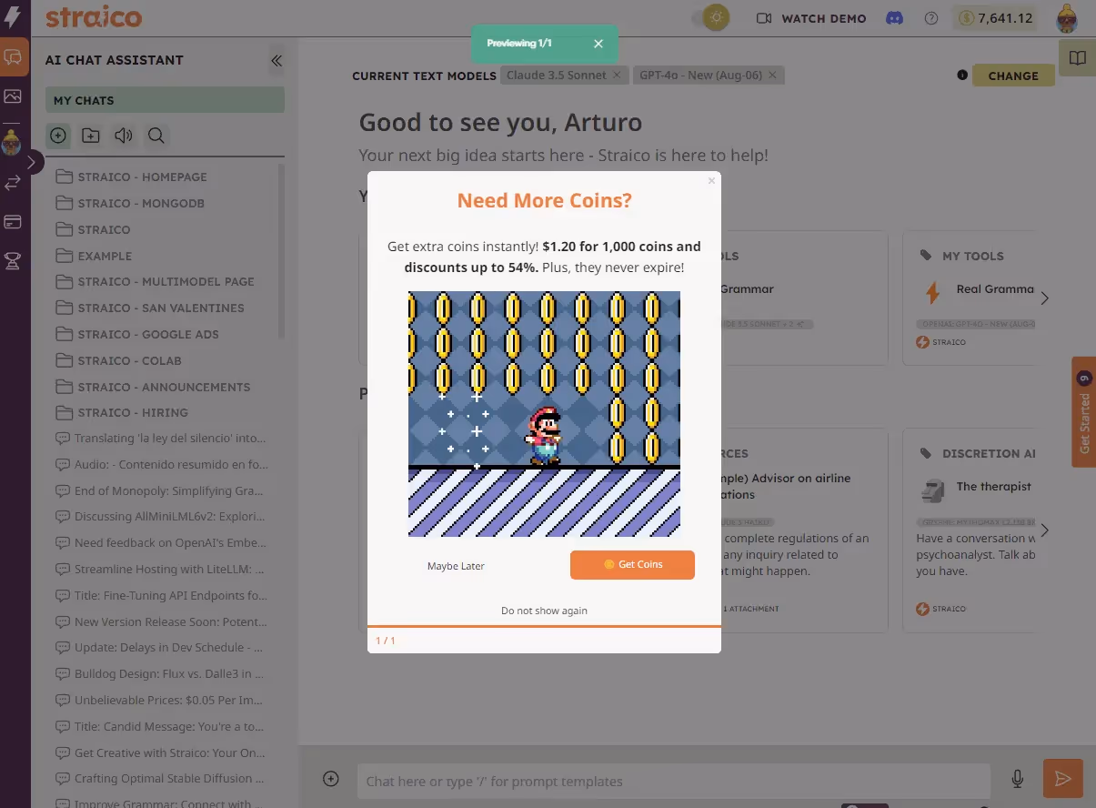The image size is (1096, 808).
Task: Remove GPT-4o - New (Aug-06) model chip
Action: point(772,75)
